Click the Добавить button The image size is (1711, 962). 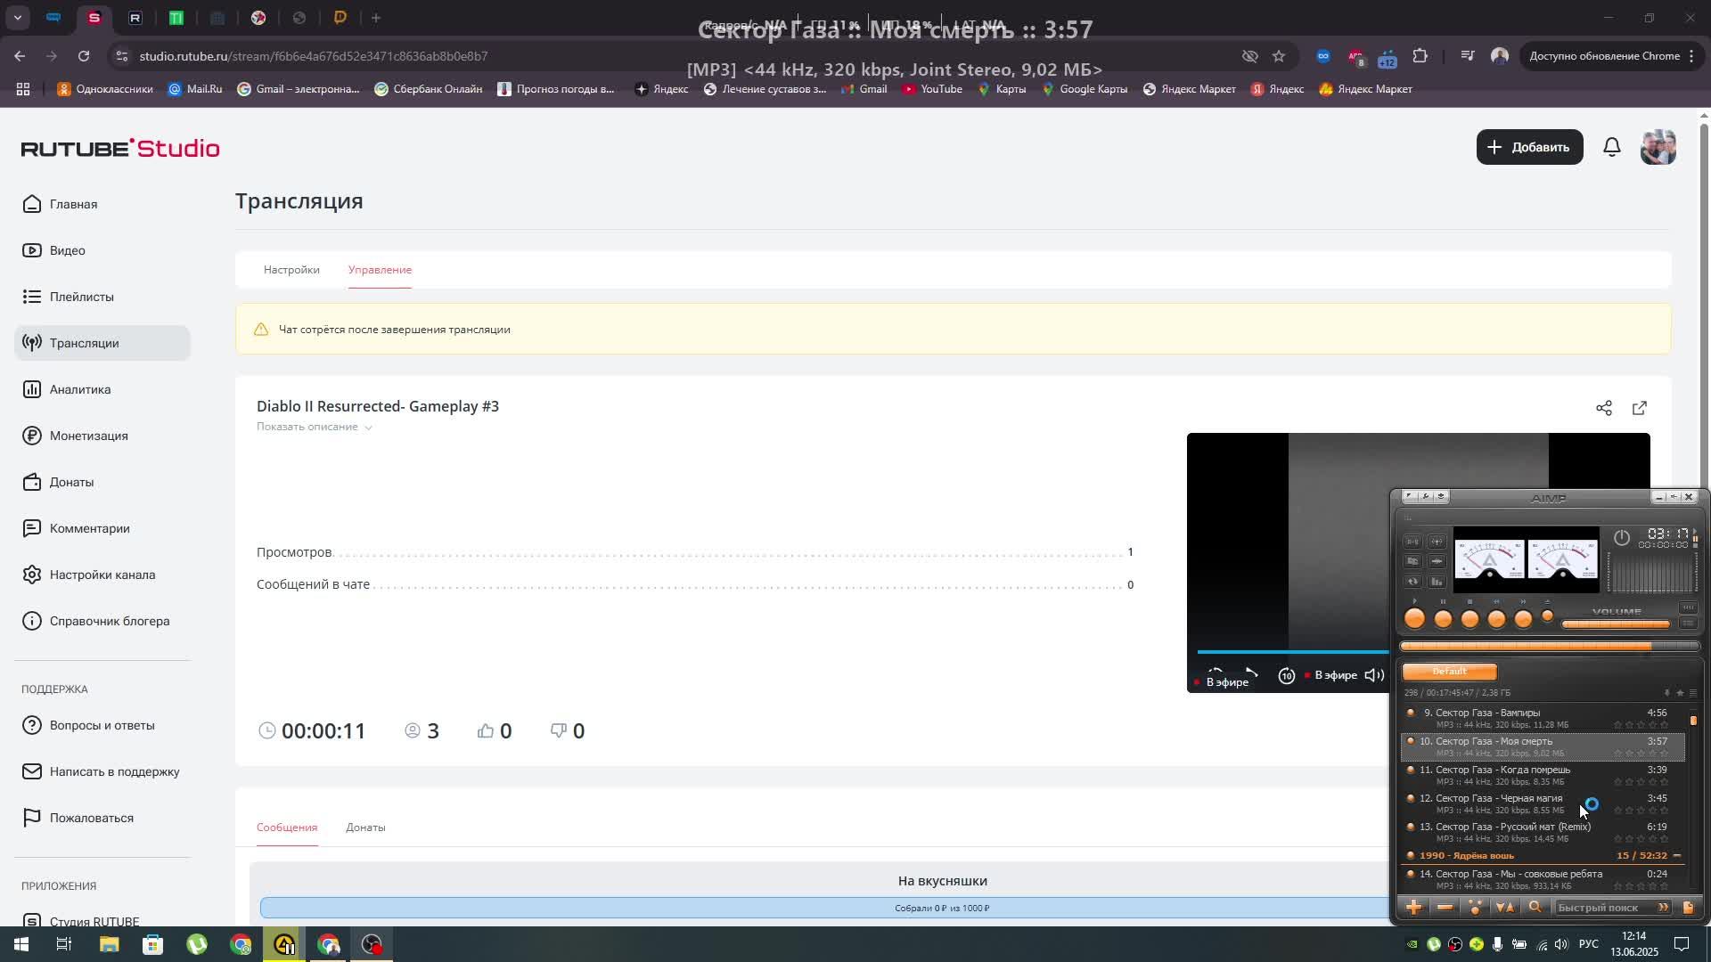(1529, 147)
